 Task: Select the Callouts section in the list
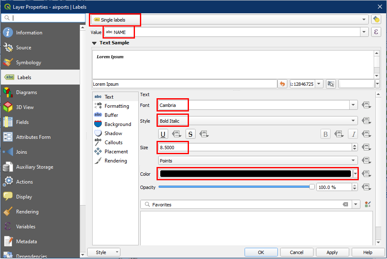tap(113, 143)
